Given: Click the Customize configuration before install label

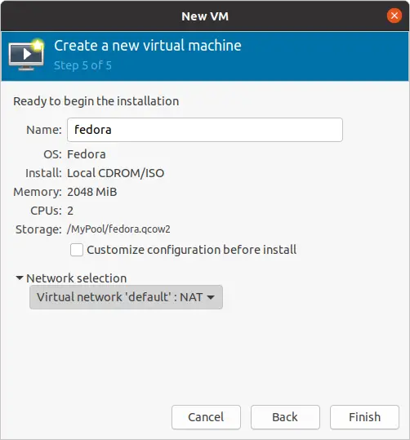Looking at the screenshot, I should (x=191, y=250).
